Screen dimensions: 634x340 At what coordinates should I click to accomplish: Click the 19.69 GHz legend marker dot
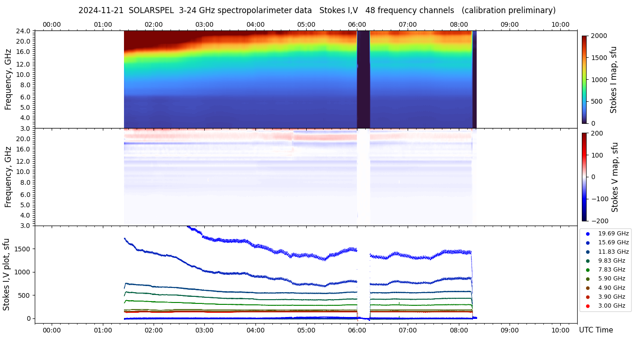(588, 234)
